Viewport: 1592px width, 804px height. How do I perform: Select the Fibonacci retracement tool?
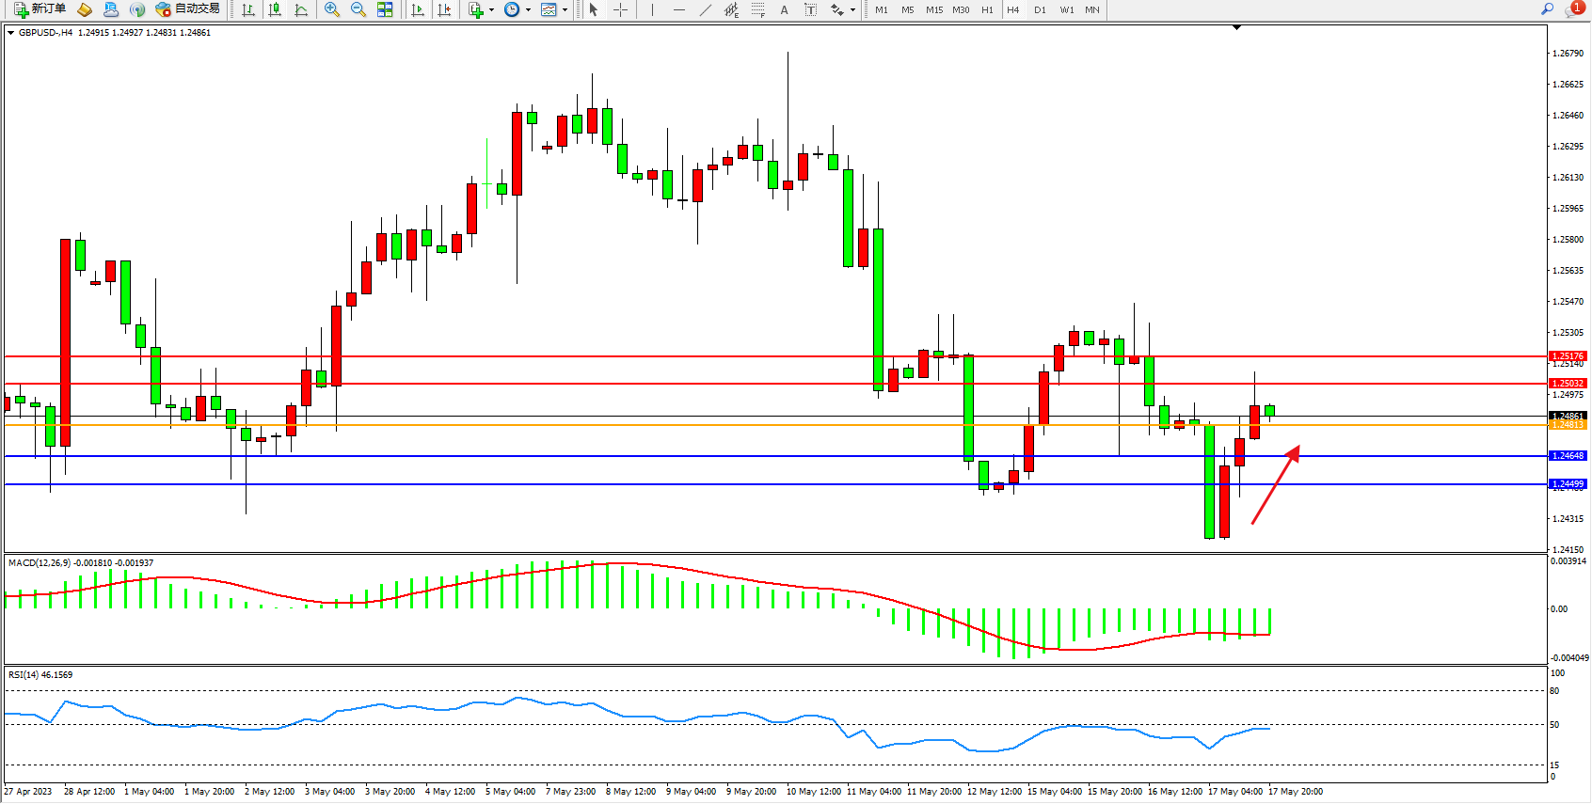point(758,9)
